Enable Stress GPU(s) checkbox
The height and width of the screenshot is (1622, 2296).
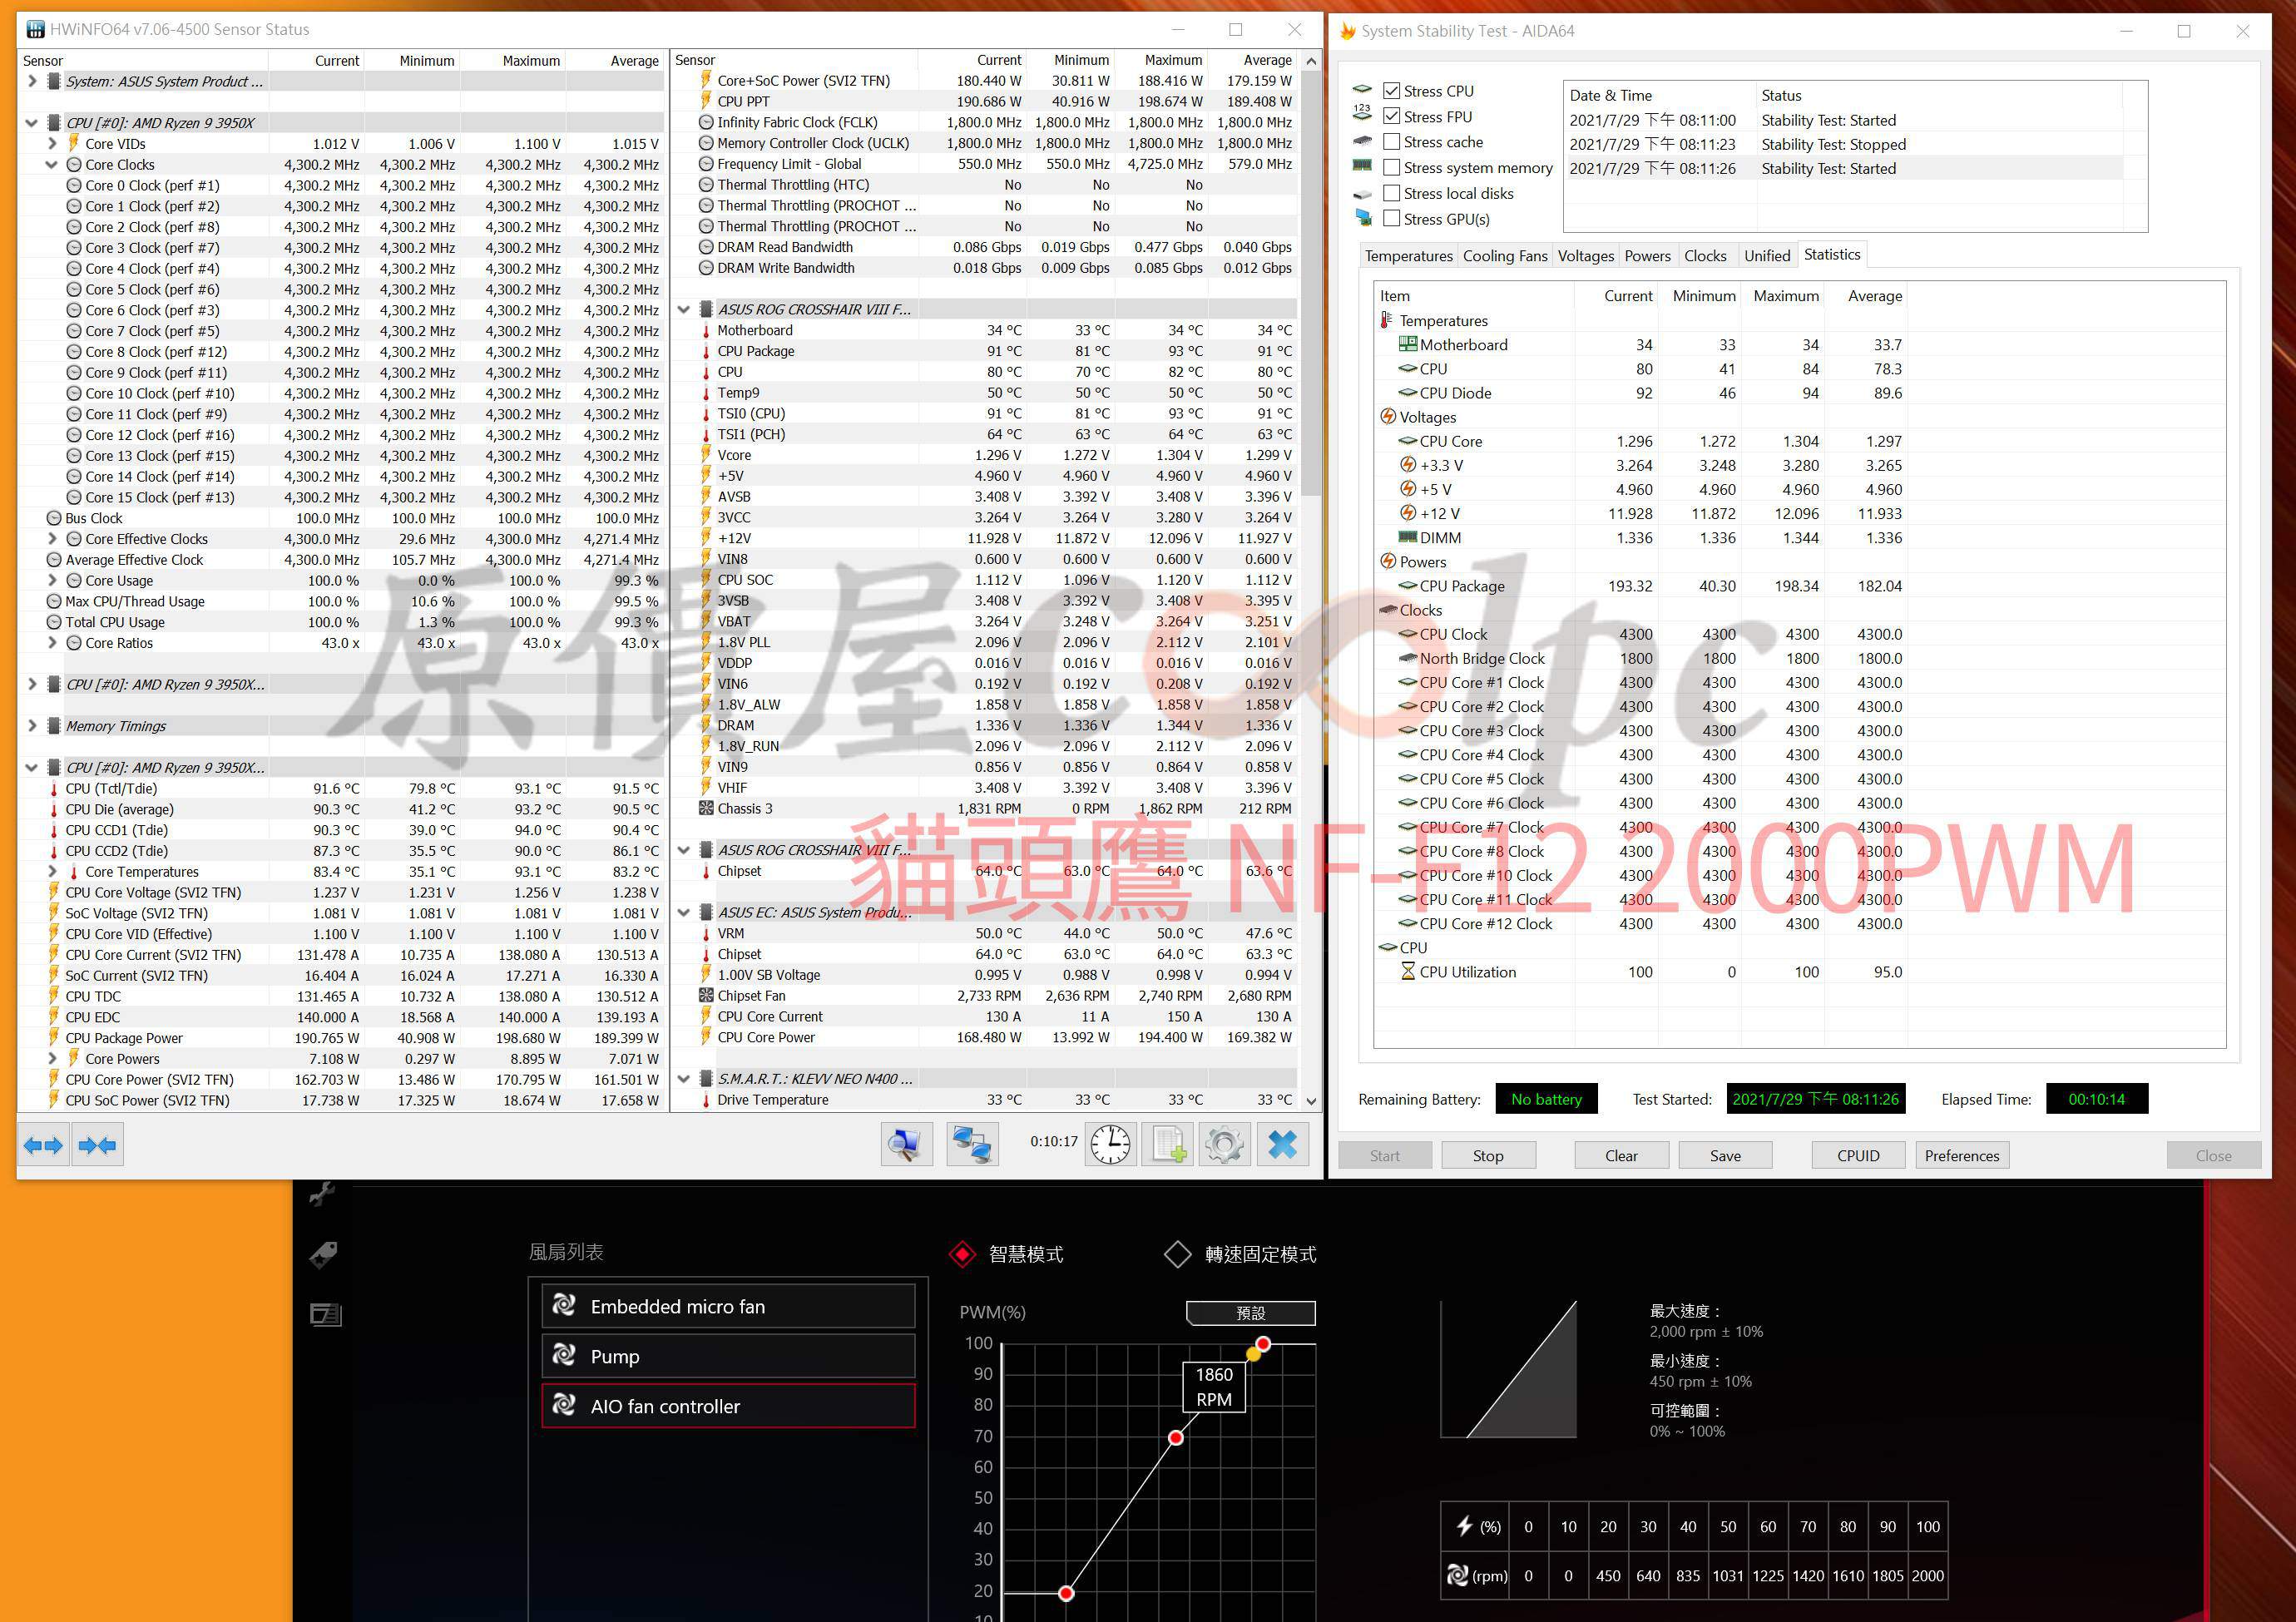[x=1391, y=219]
